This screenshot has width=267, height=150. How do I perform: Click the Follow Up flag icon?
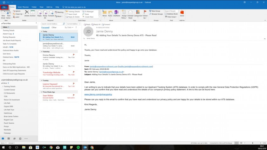145,12
